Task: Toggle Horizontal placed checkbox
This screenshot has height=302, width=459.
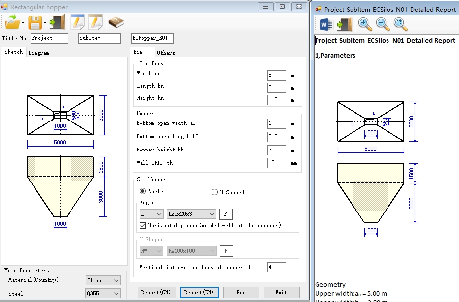Action: [142, 225]
